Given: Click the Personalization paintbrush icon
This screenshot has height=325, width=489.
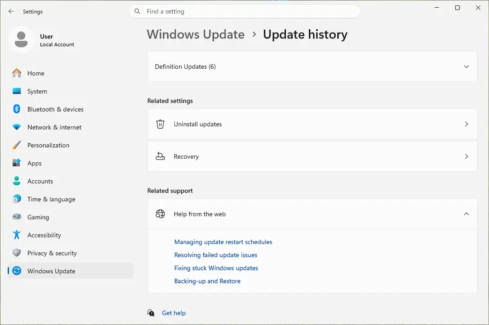Looking at the screenshot, I should (17, 145).
